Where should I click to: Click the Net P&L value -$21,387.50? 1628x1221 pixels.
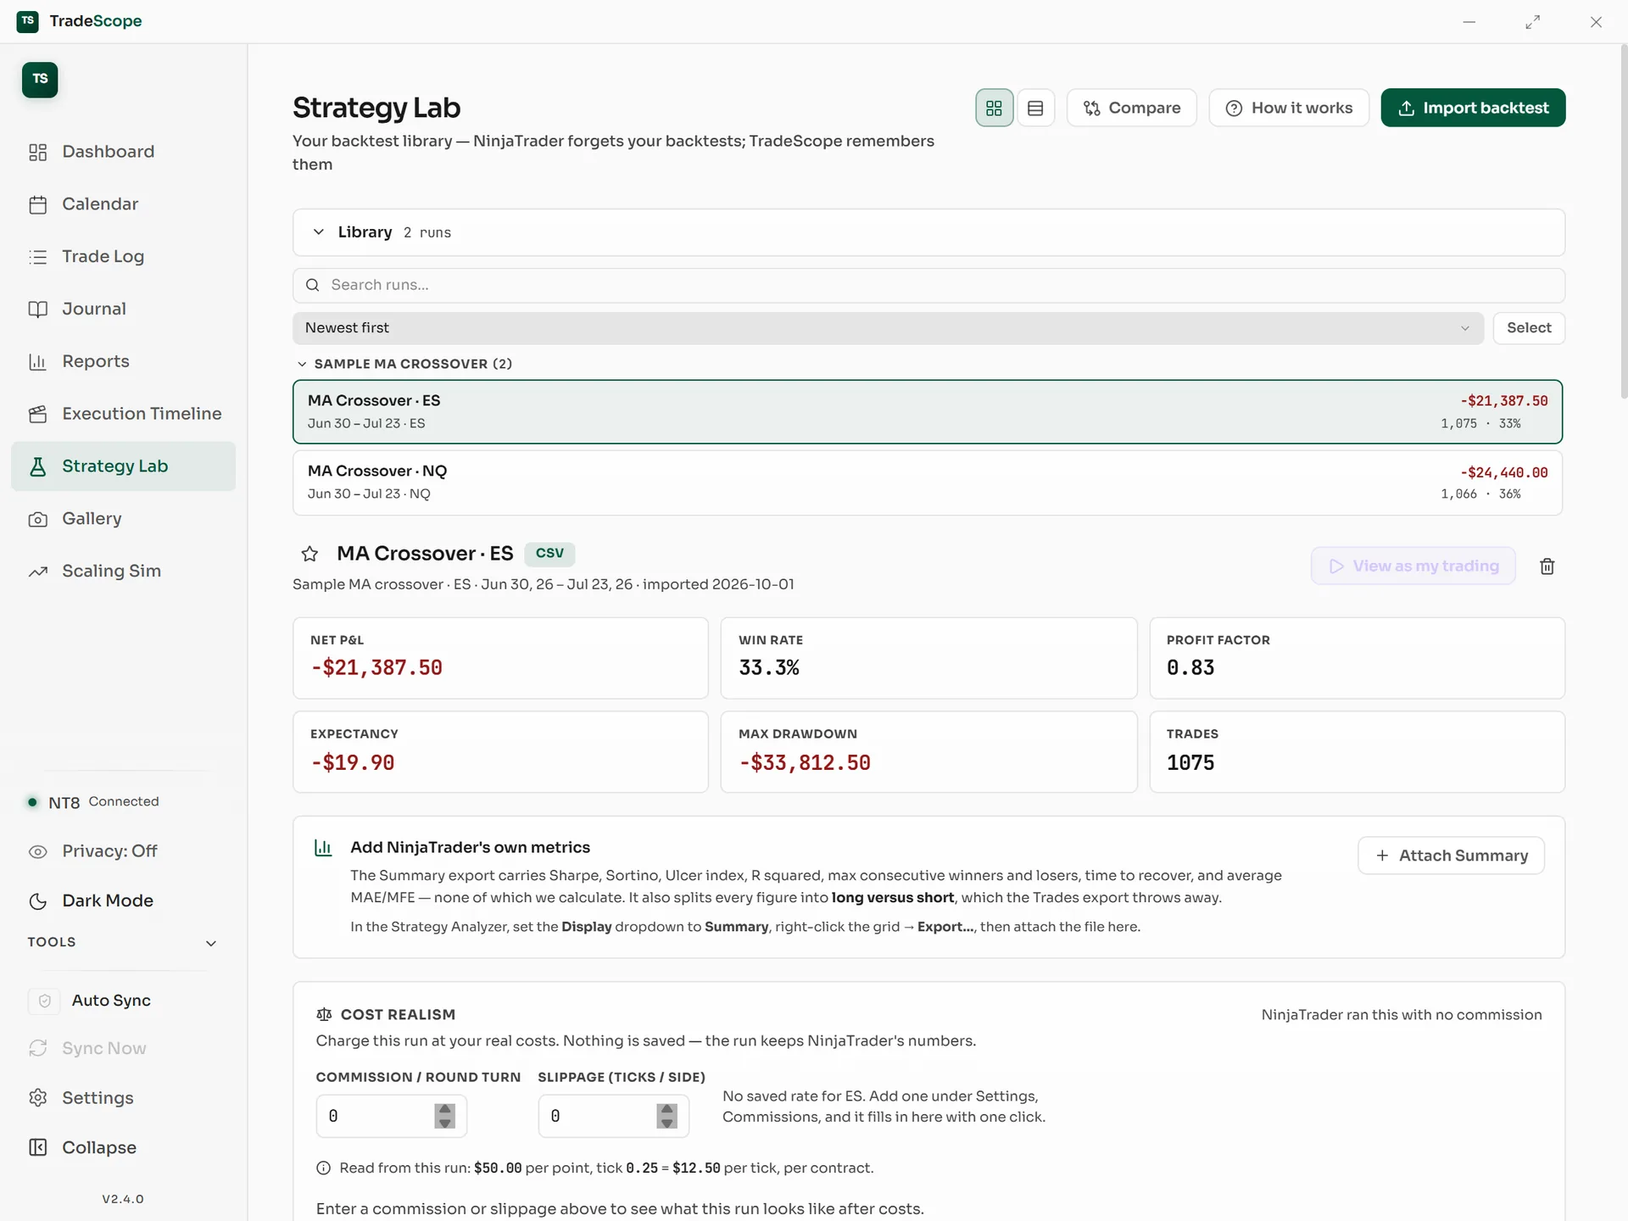[x=376, y=668]
